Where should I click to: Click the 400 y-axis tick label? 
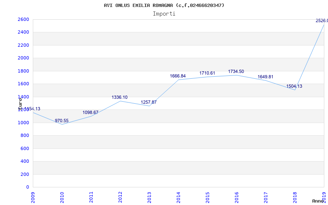[x=25, y=161]
